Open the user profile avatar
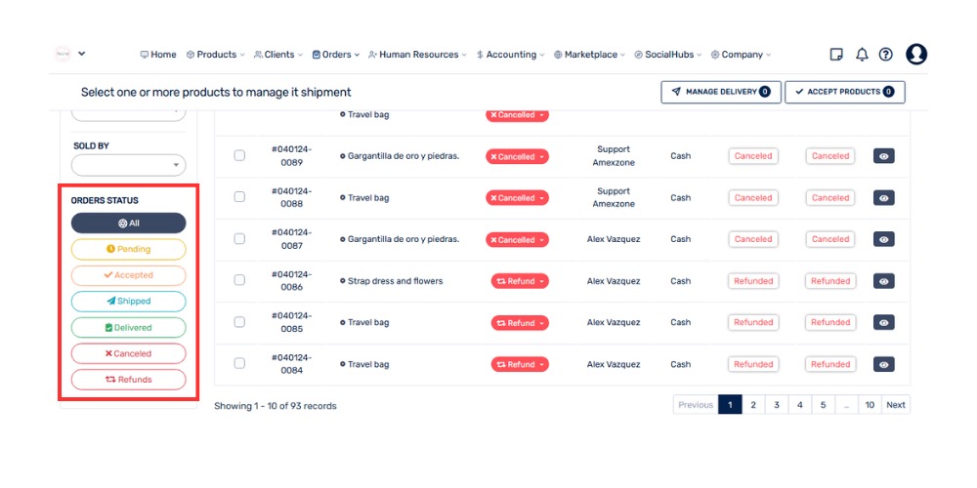Viewport: 977px width, 488px height. pos(915,55)
